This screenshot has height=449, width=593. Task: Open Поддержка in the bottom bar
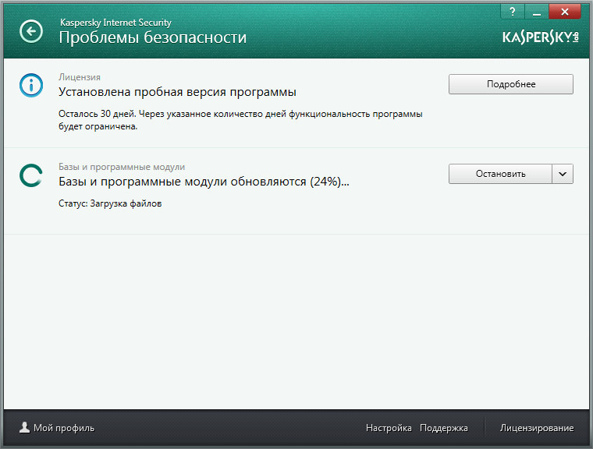[x=443, y=428]
